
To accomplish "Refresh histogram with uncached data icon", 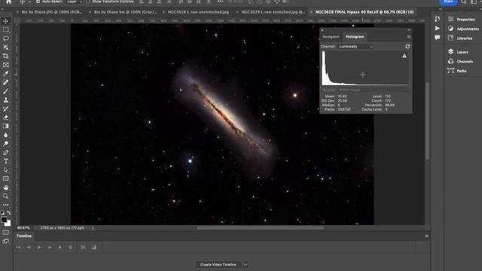I will point(407,47).
